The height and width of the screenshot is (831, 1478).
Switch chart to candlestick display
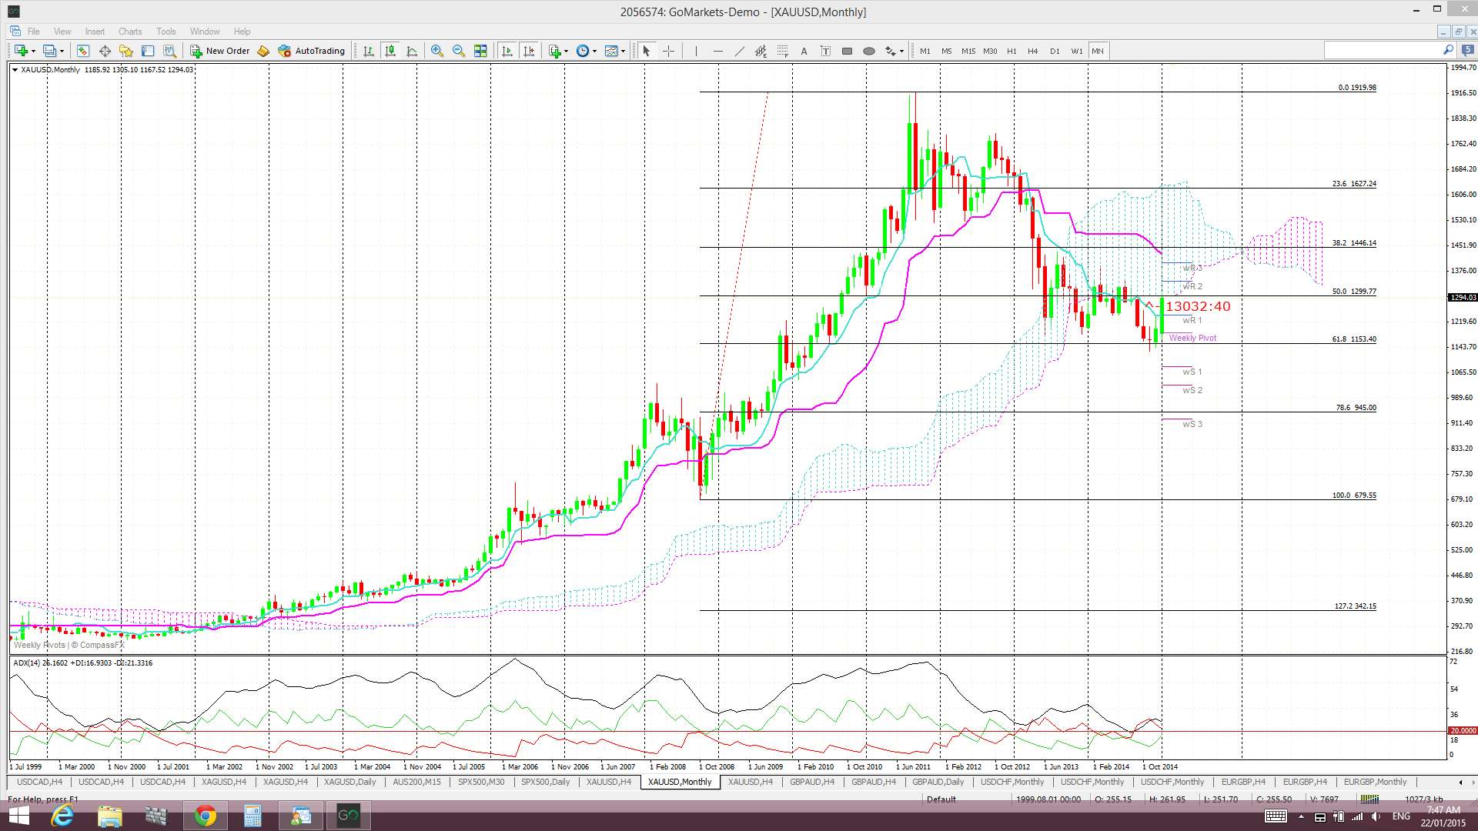[x=390, y=51]
